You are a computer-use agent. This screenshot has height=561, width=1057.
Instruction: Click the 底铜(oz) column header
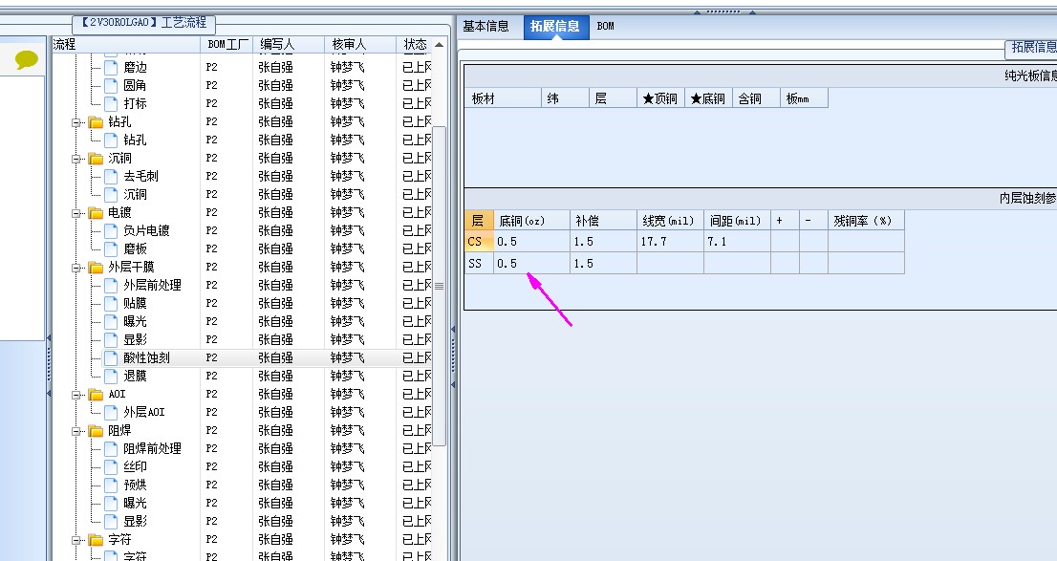[x=531, y=221]
